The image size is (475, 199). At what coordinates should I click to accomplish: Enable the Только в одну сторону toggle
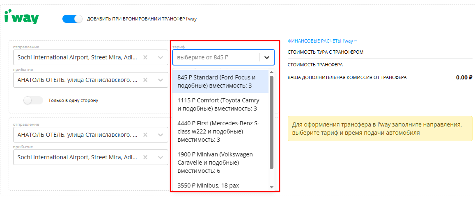[33, 100]
